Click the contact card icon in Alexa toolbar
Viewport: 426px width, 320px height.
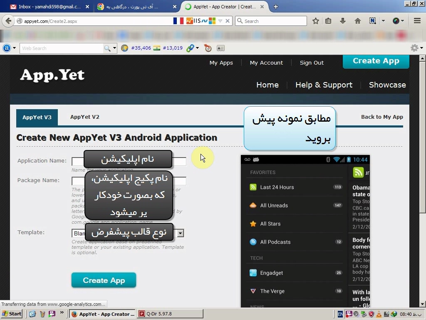[x=220, y=48]
